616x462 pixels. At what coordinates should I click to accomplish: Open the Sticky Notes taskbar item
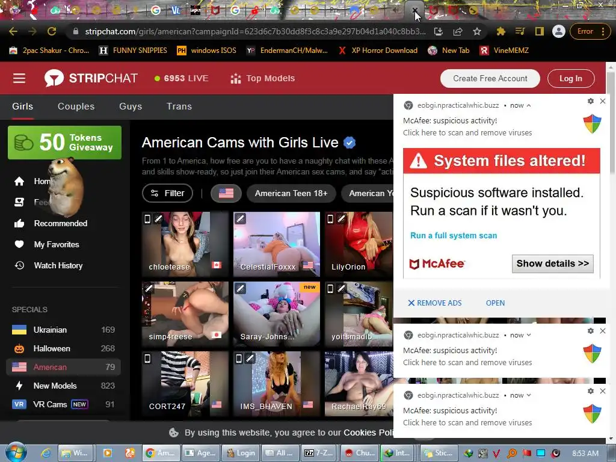point(439,453)
